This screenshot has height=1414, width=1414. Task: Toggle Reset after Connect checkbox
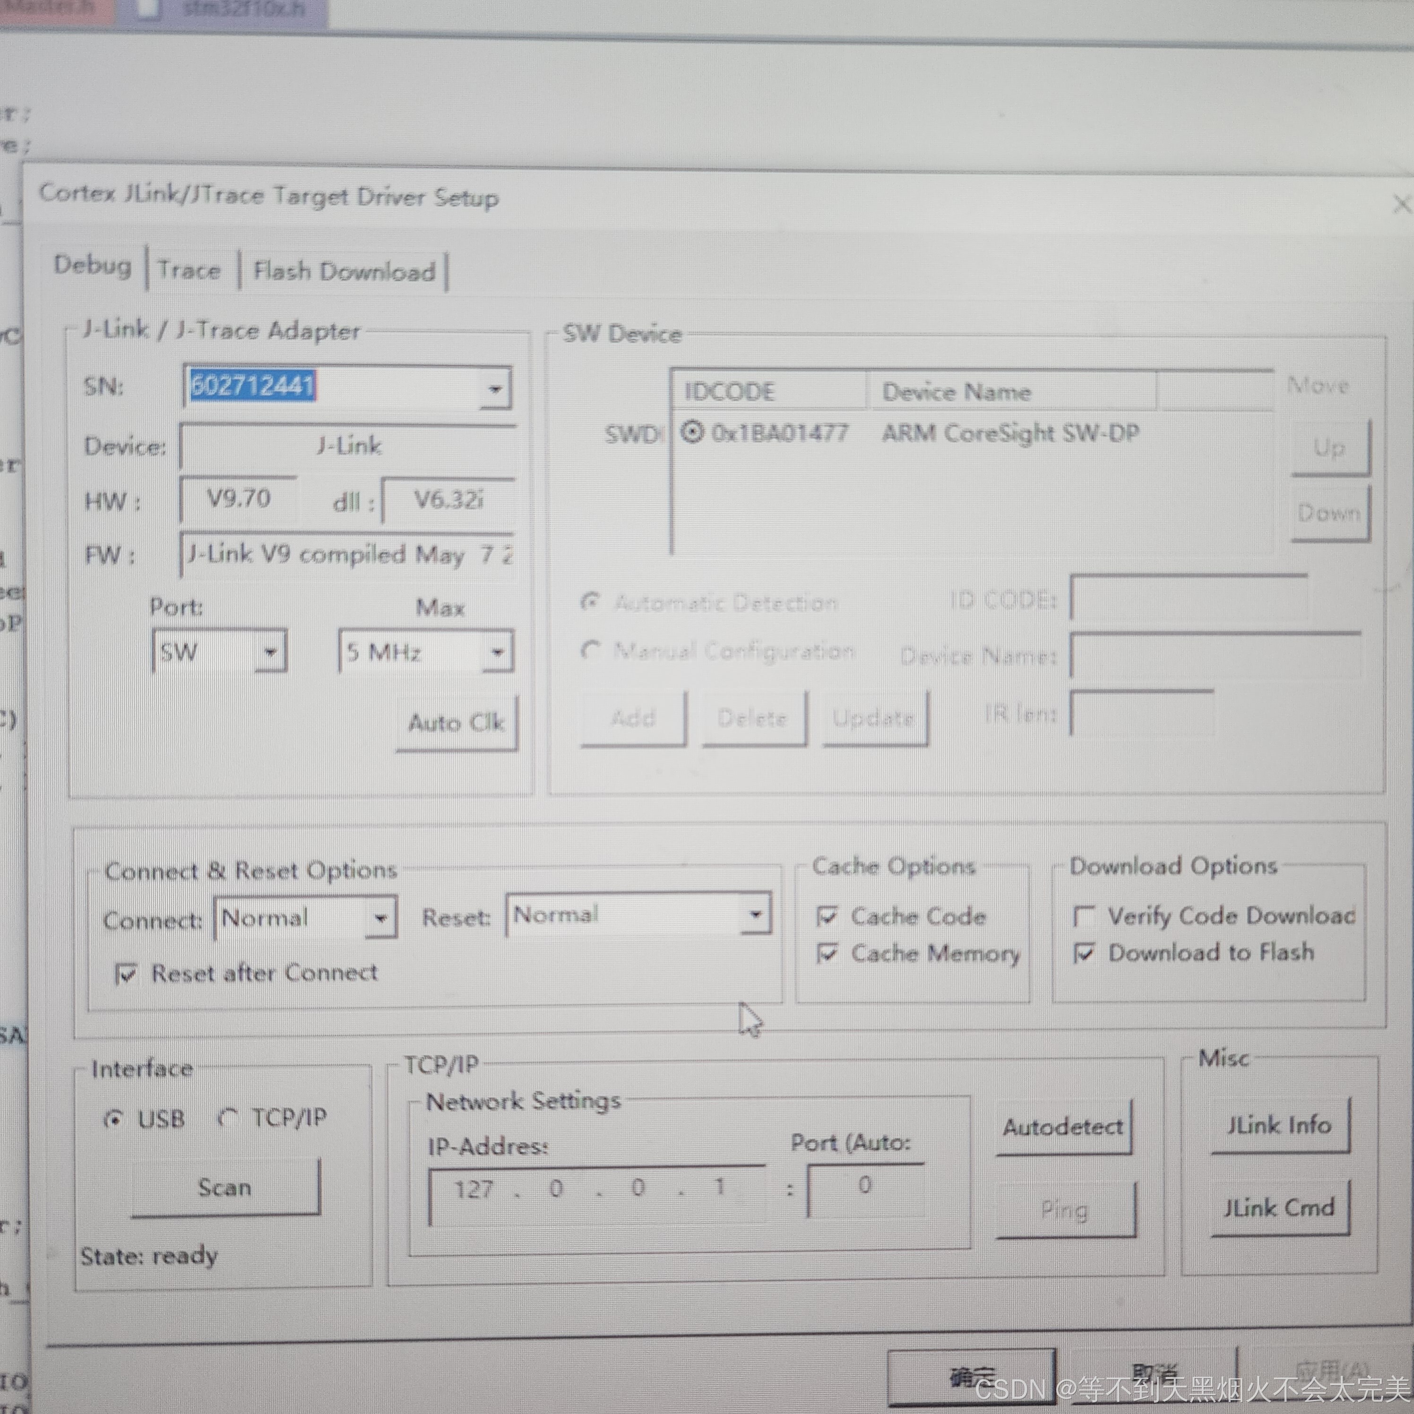[x=126, y=974]
